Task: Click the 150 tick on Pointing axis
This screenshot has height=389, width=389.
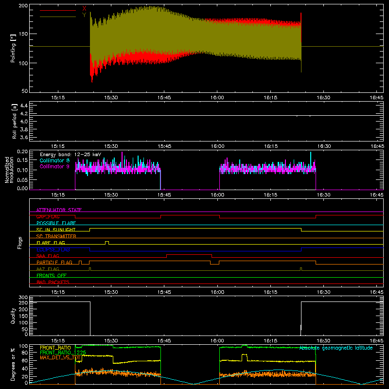Action: point(23,34)
